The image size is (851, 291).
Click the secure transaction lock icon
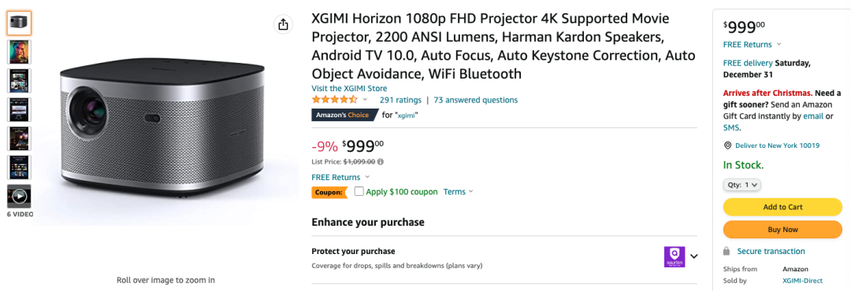point(727,252)
